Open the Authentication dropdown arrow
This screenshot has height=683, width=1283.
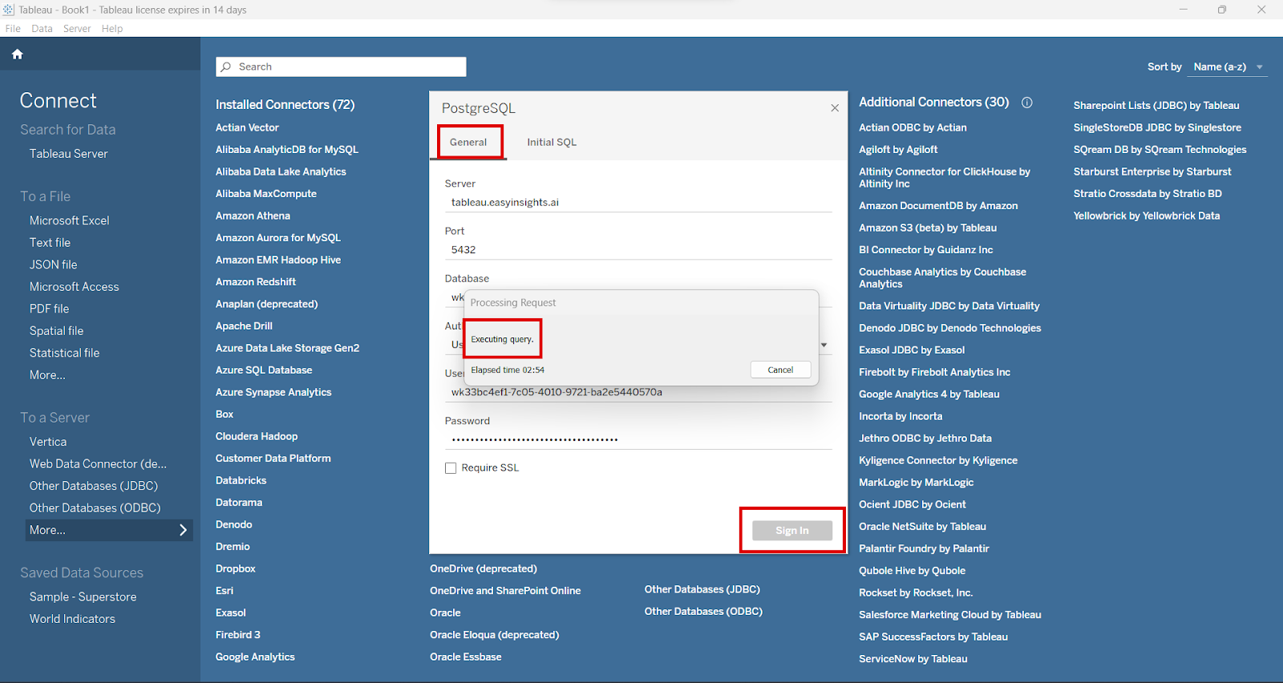[824, 346]
